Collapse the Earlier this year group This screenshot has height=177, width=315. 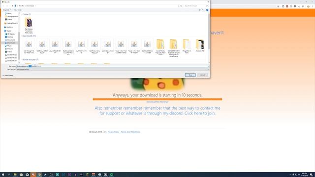click(22, 59)
